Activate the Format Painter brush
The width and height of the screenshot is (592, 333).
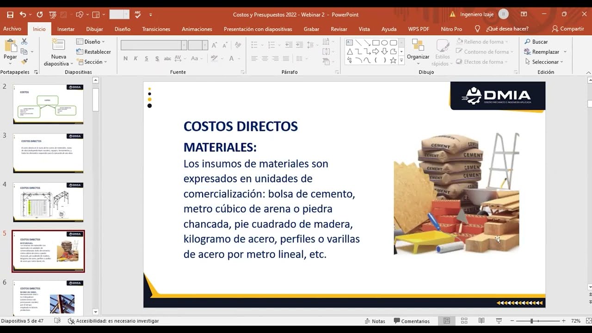(25, 61)
